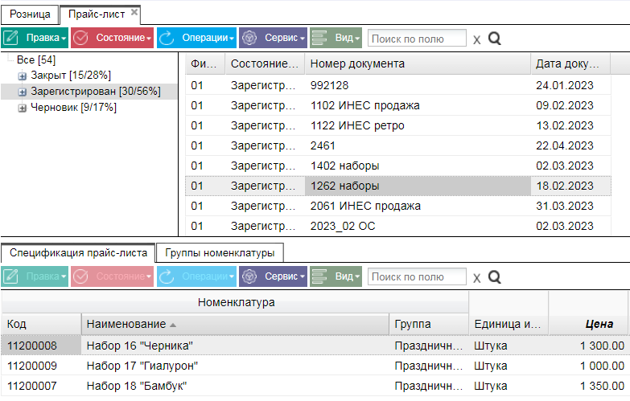
Task: Open Спецификация прайс-листа tab
Action: tap(78, 253)
